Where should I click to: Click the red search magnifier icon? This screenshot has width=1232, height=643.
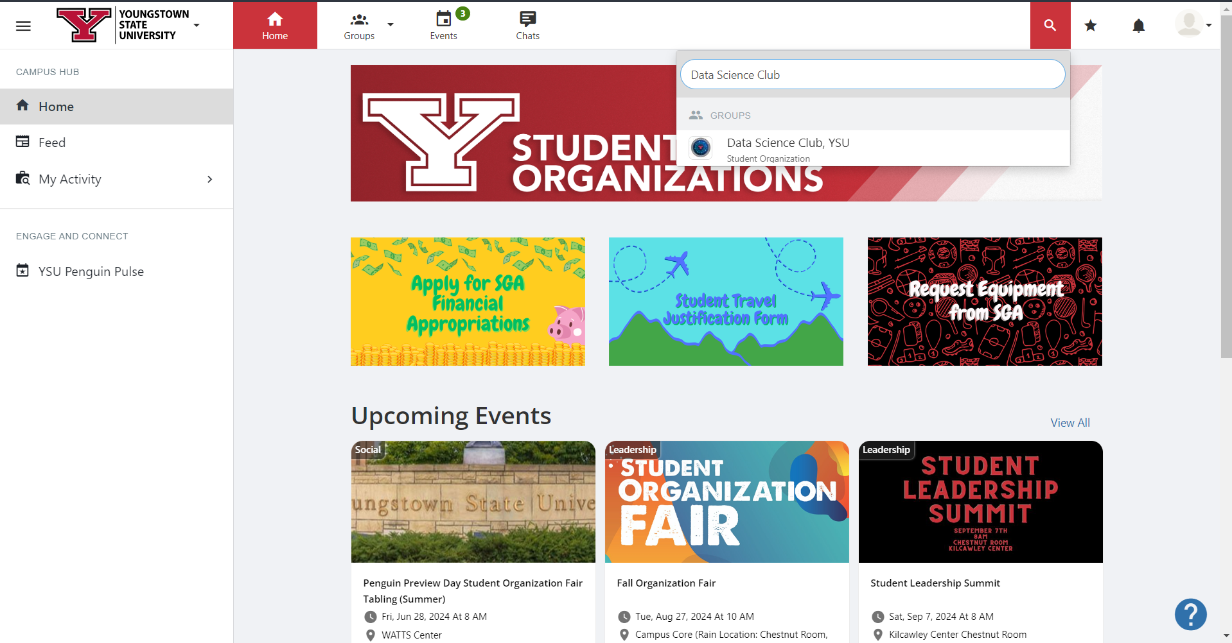[x=1050, y=25]
